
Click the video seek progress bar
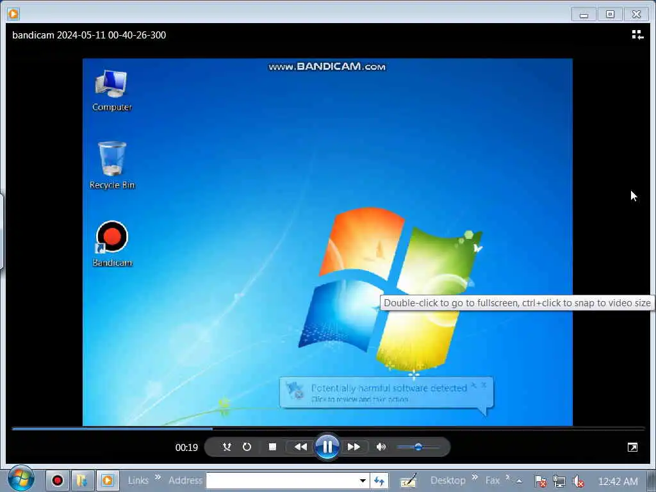point(328,429)
